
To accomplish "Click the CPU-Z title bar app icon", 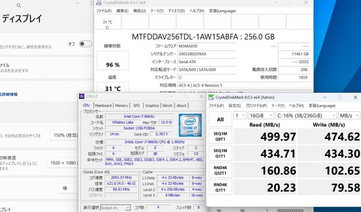I will click(x=82, y=96).
